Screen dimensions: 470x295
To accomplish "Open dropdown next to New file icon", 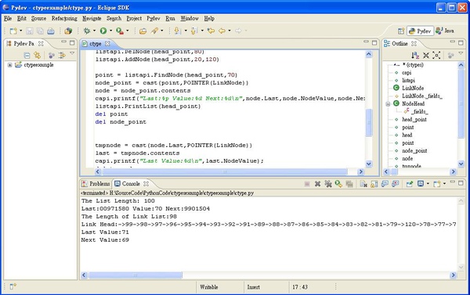I will pyautogui.click(x=20, y=31).
